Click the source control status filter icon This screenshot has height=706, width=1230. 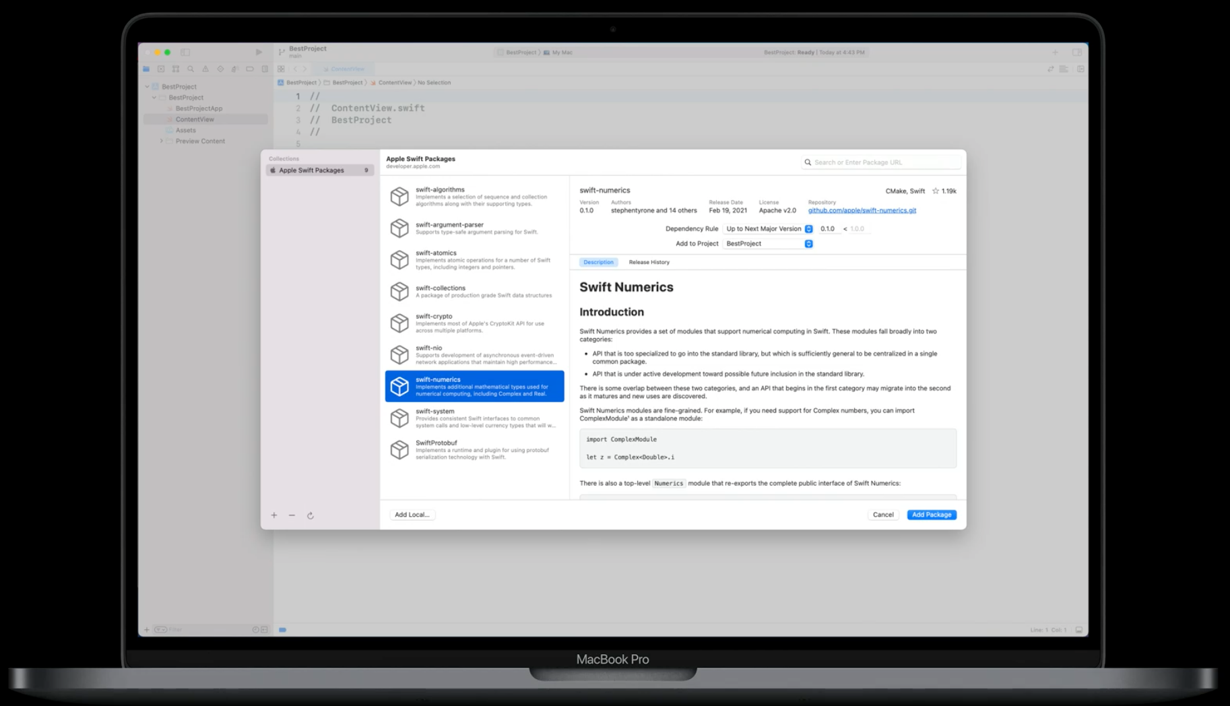[264, 630]
